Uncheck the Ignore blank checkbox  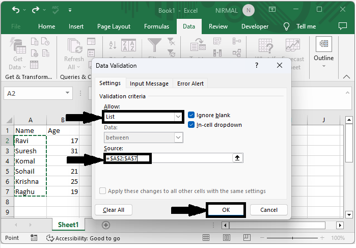[x=191, y=115]
